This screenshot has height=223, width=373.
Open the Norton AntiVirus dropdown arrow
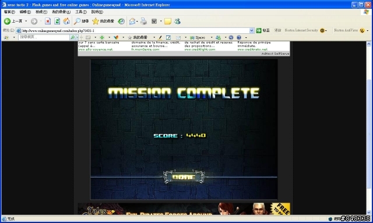click(368, 31)
